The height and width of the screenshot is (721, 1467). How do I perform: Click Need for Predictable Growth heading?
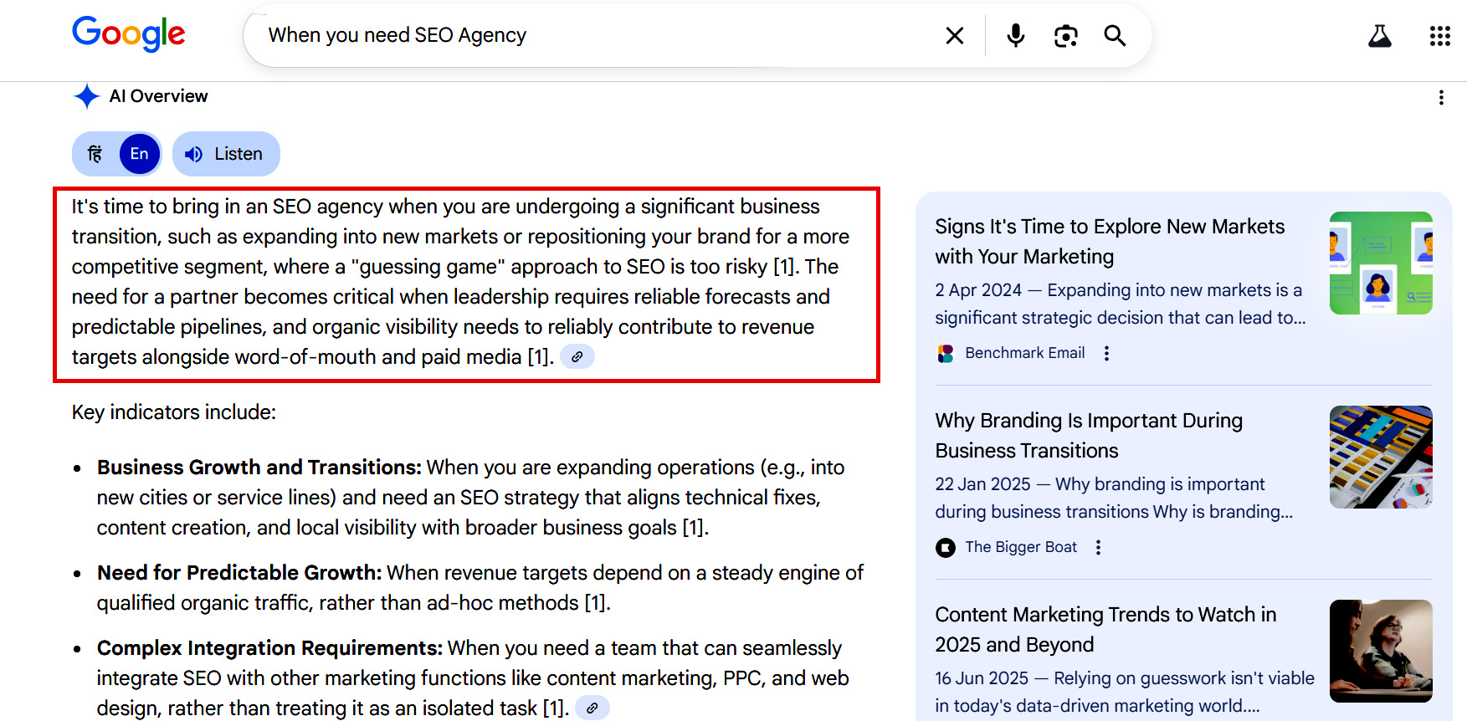[x=239, y=573]
